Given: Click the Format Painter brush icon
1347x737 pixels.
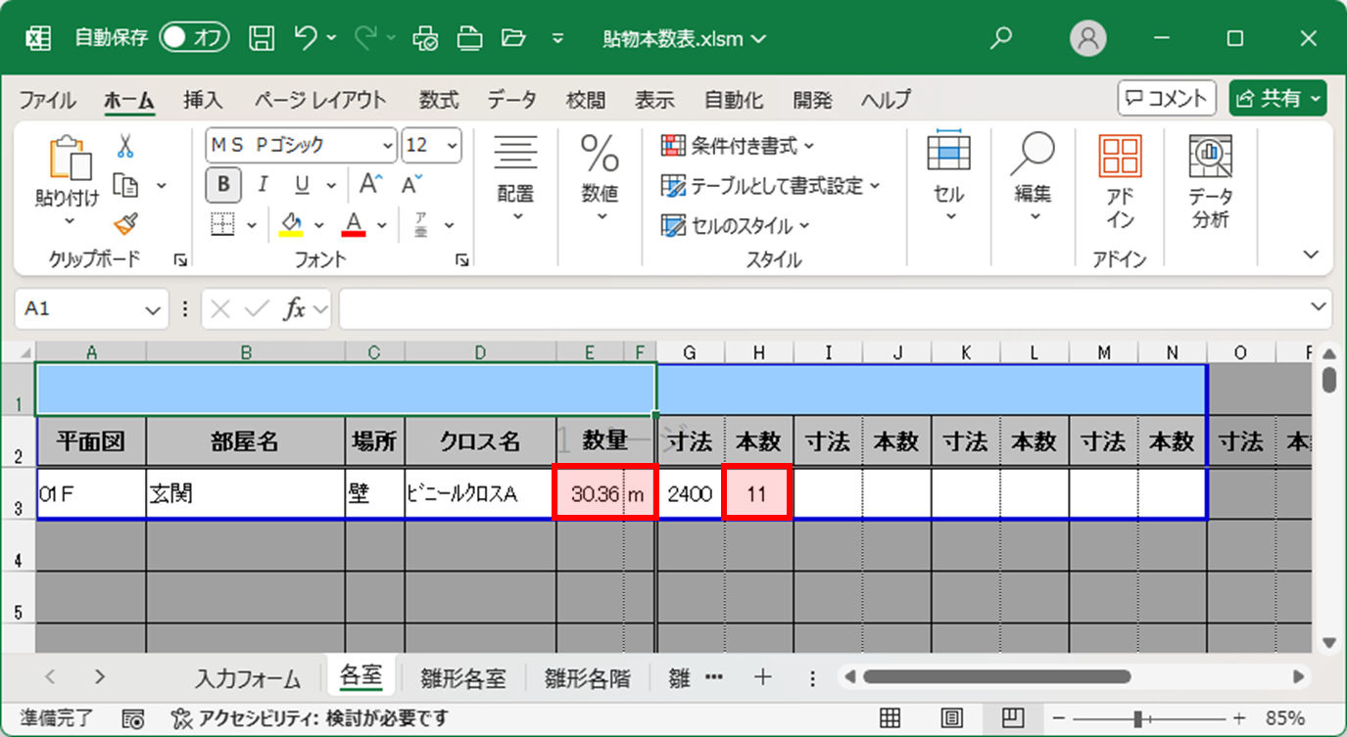Looking at the screenshot, I should [125, 225].
